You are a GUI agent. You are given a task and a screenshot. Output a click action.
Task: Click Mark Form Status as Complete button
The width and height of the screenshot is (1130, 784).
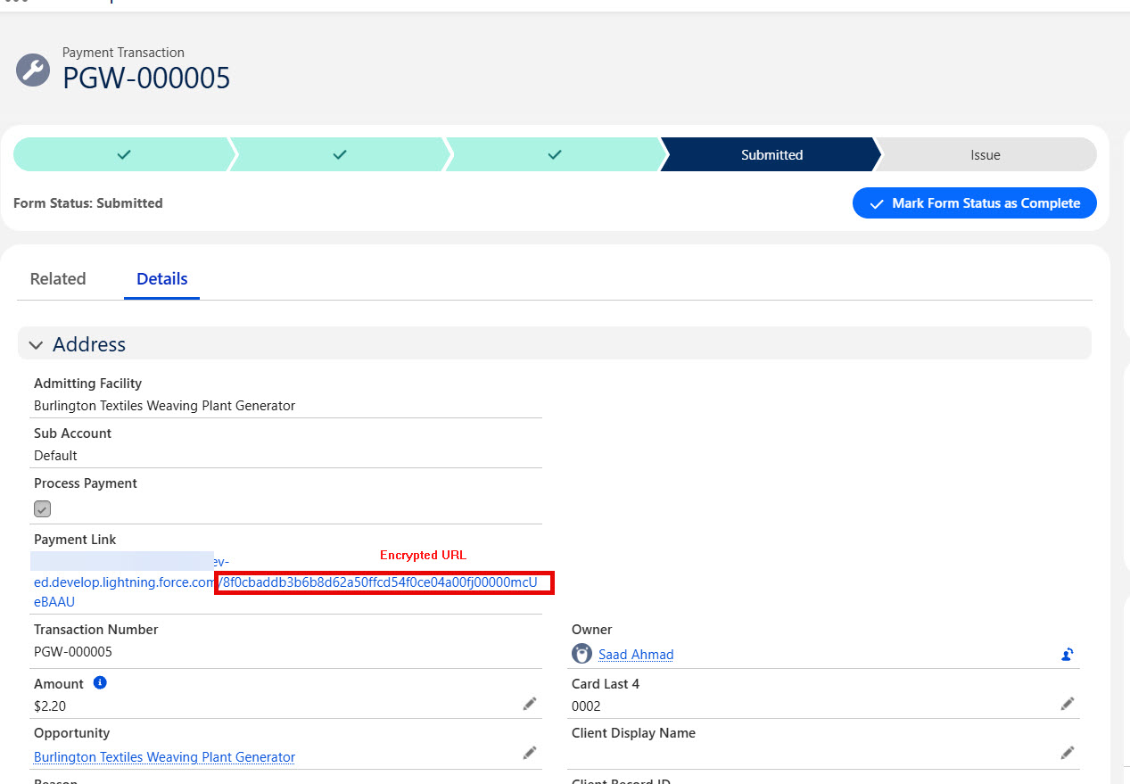974,203
